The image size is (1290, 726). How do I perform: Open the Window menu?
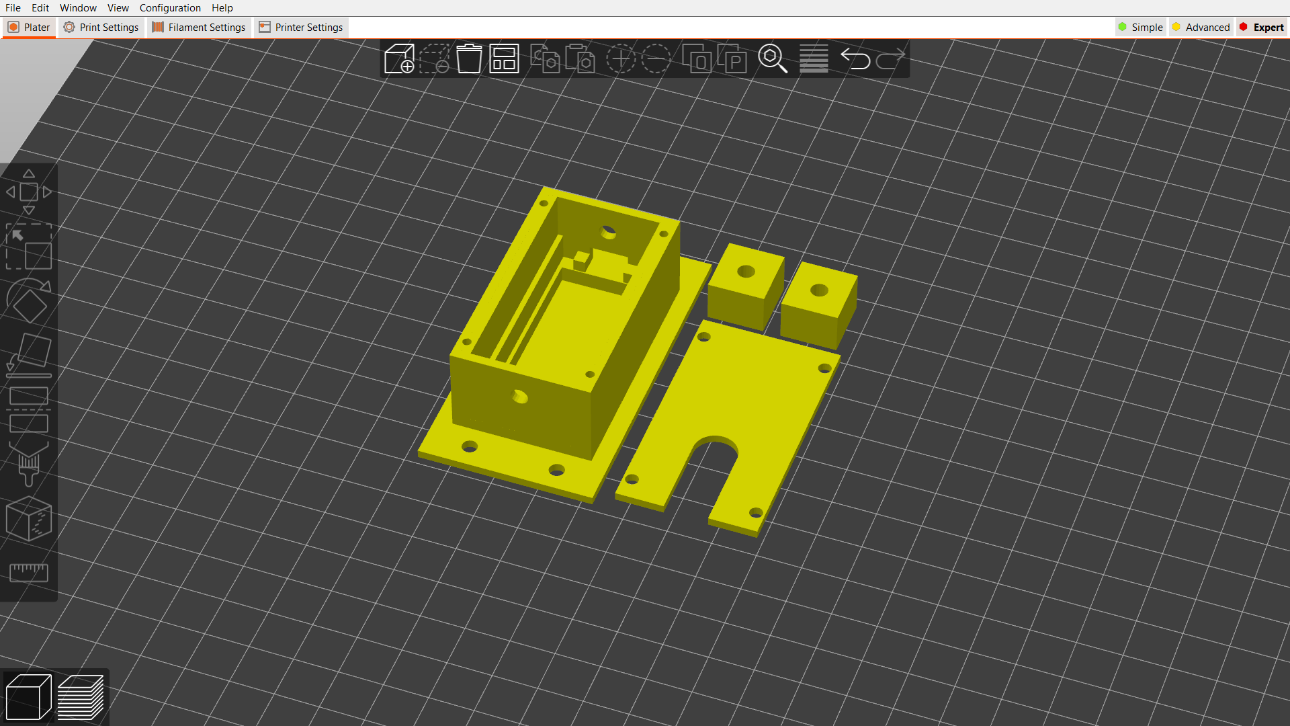click(x=78, y=7)
